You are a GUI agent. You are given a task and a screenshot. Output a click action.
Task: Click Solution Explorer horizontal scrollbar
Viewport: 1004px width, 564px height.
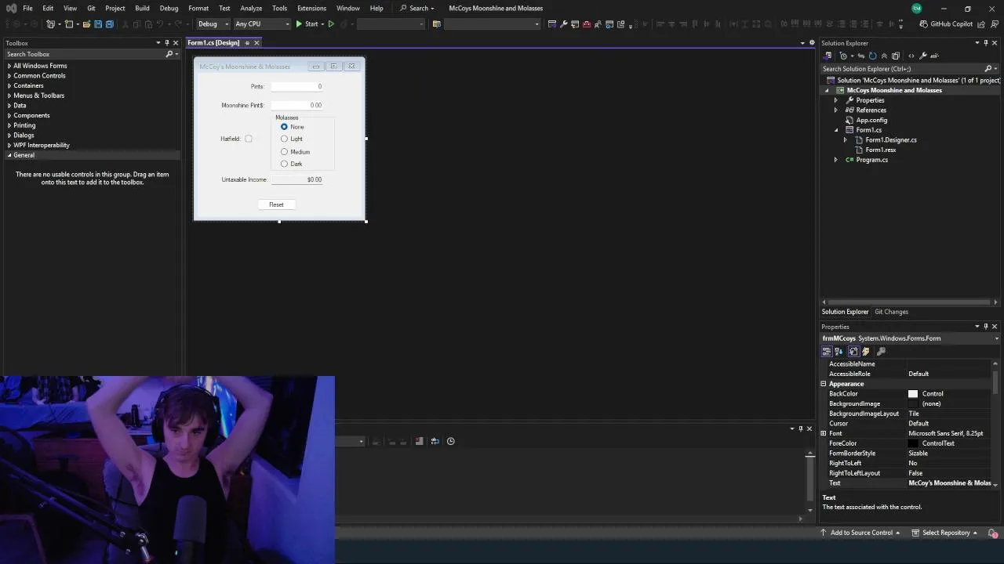[x=909, y=302]
